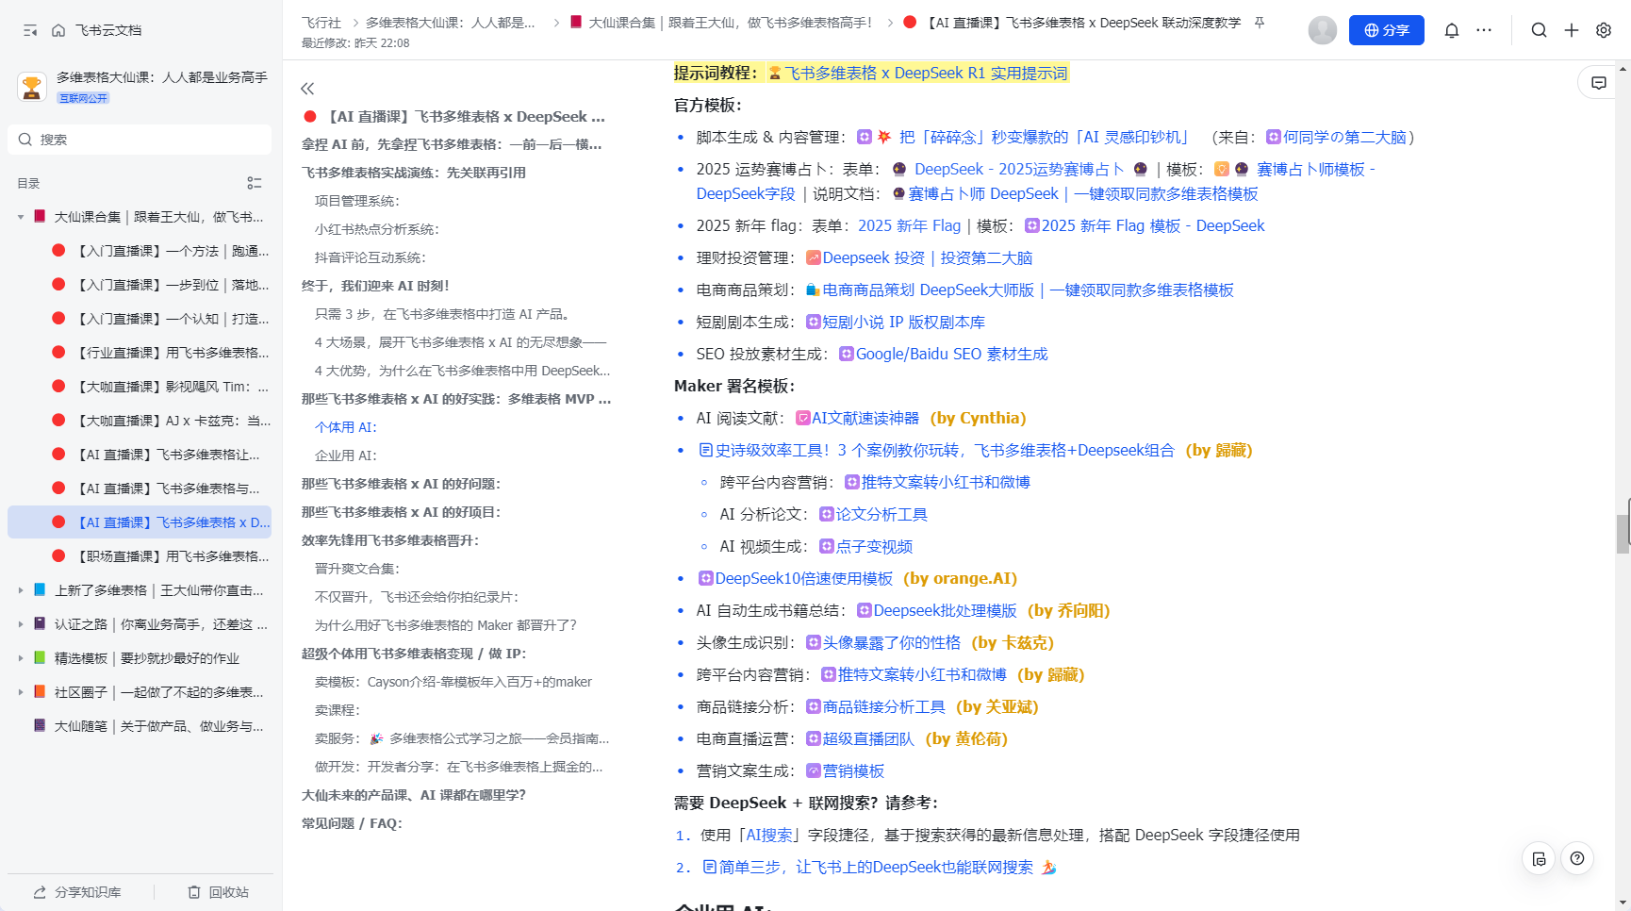Click the floating document tool icon beside the help icon

[1539, 858]
